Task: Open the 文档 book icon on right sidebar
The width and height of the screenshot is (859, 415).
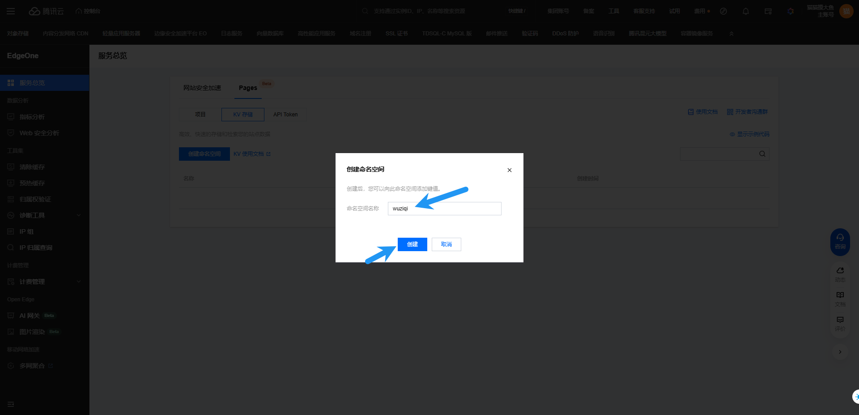Action: (840, 299)
